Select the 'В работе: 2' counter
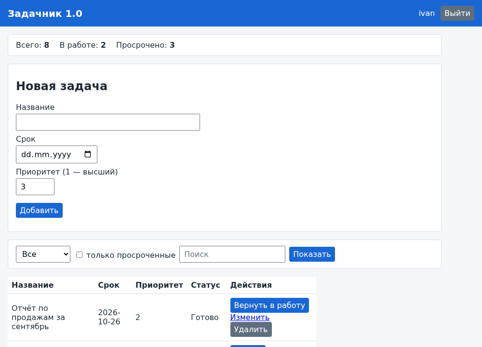This screenshot has height=347, width=482. coord(83,45)
